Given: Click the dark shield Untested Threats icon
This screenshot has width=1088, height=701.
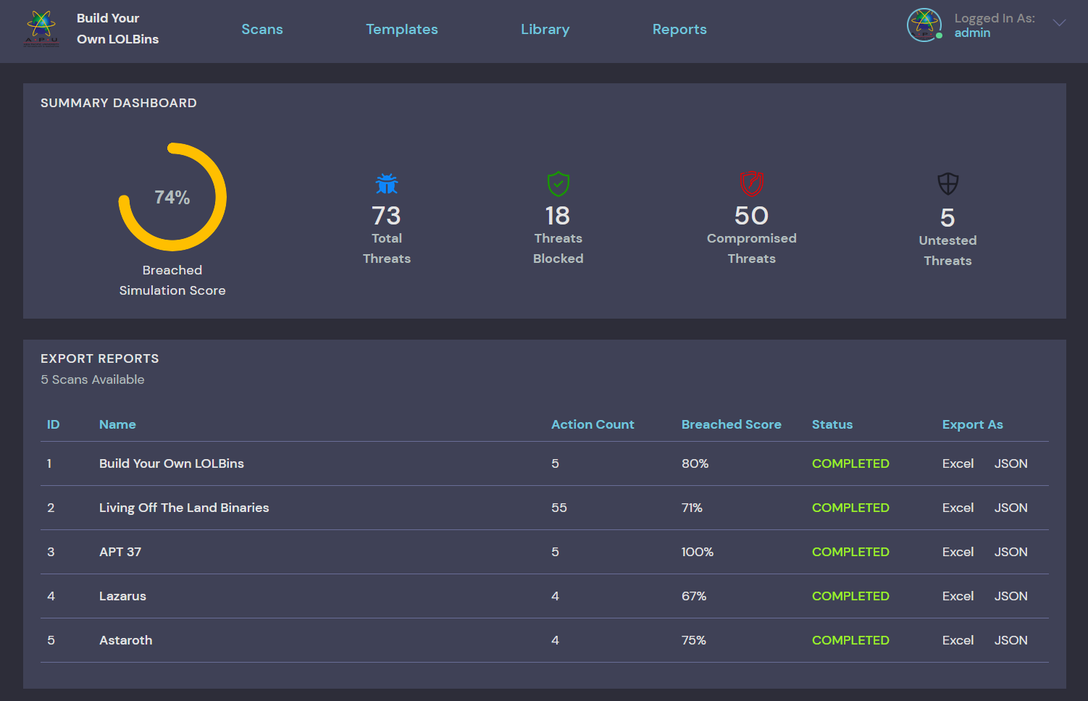Looking at the screenshot, I should coord(948,184).
